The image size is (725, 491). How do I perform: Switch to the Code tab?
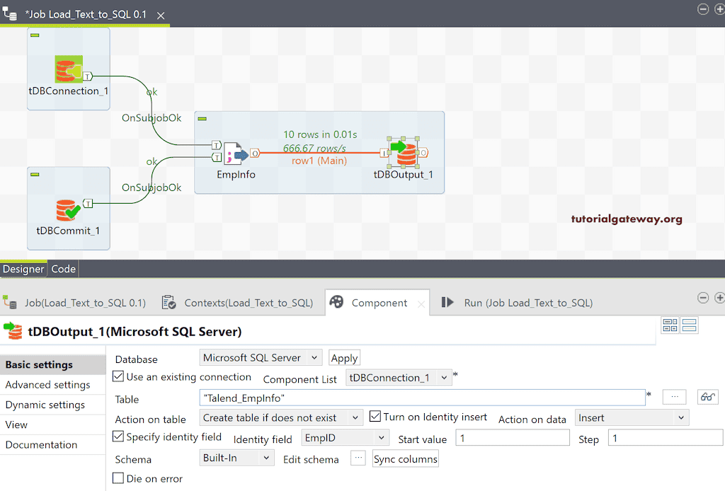tap(63, 269)
